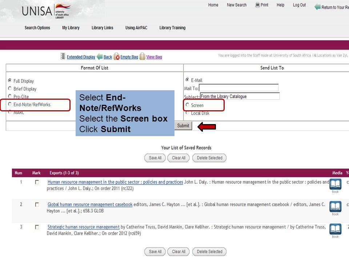This screenshot has height=262, width=349.
Task: Click top Save All button
Action: point(155,158)
